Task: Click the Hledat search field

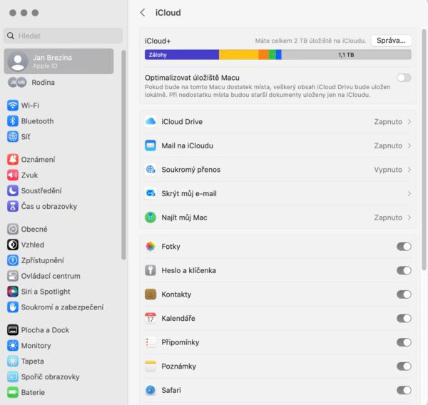Action: click(x=63, y=36)
